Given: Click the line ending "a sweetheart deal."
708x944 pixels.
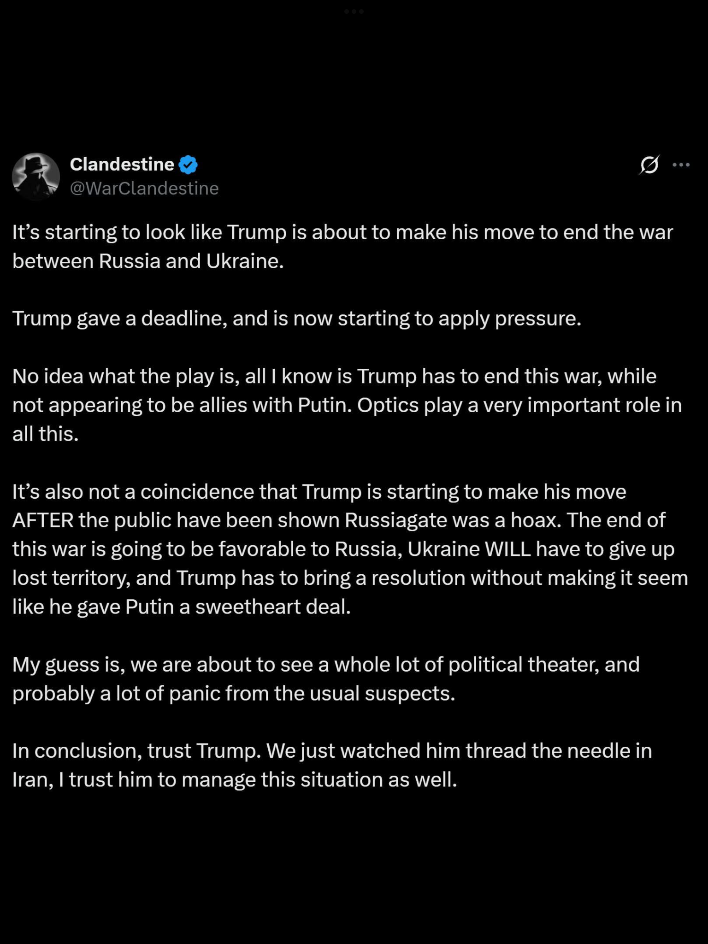Looking at the screenshot, I should pyautogui.click(x=182, y=607).
